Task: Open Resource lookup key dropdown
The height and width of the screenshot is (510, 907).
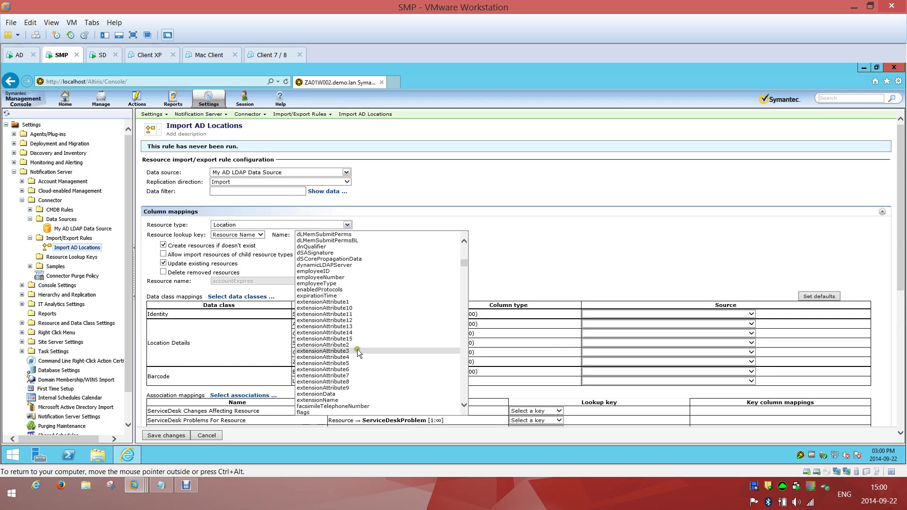Action: [238, 235]
